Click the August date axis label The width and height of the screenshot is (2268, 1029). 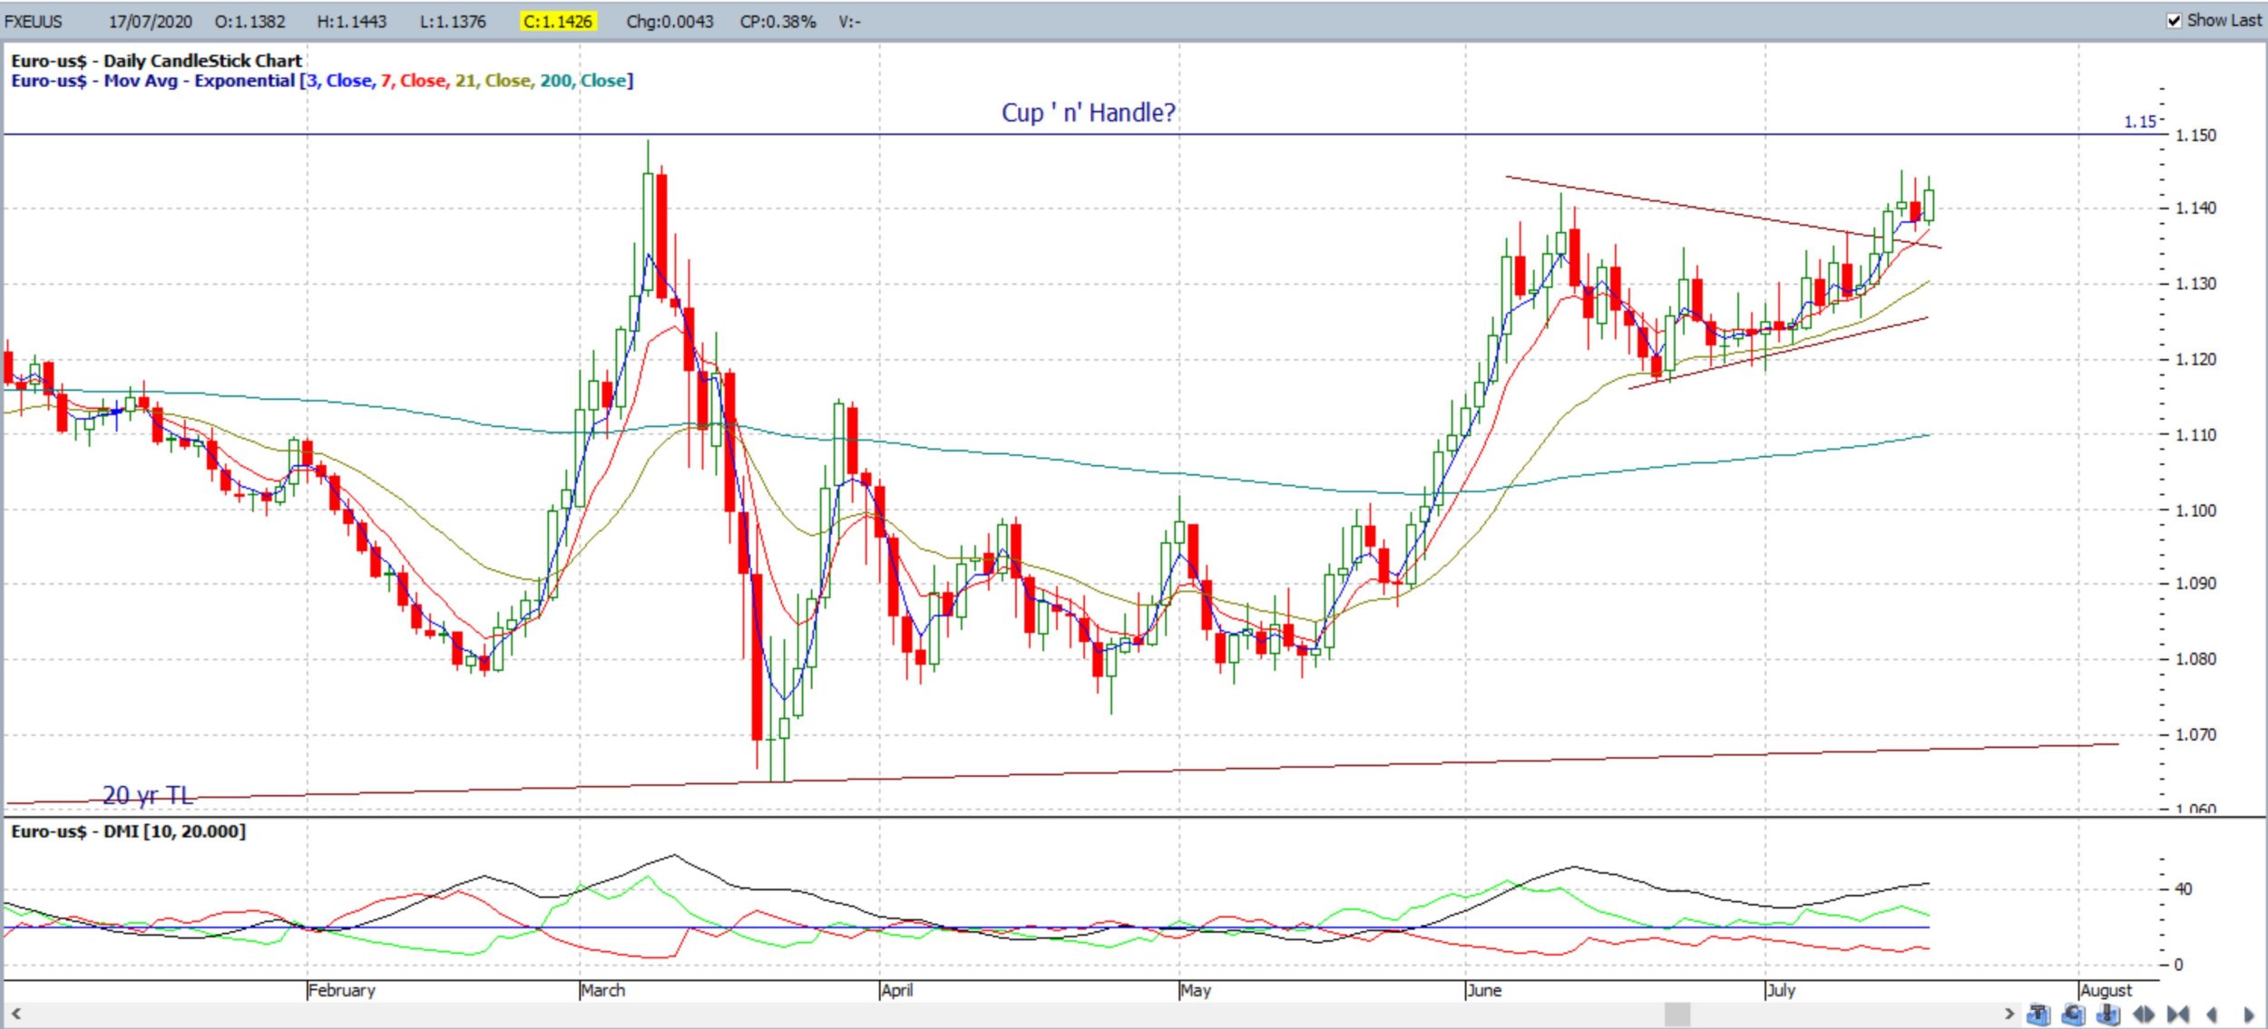click(x=2107, y=990)
